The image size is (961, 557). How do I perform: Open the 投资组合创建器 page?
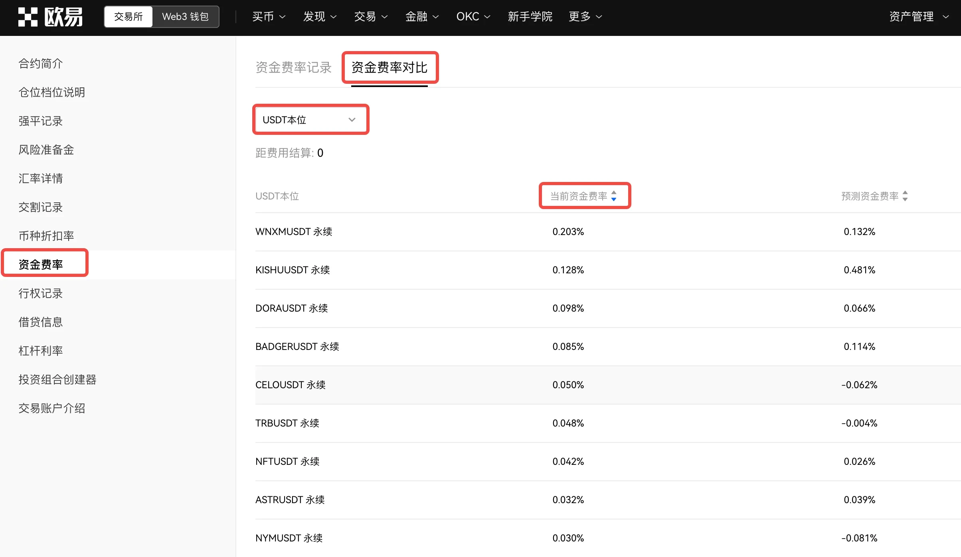coord(57,379)
